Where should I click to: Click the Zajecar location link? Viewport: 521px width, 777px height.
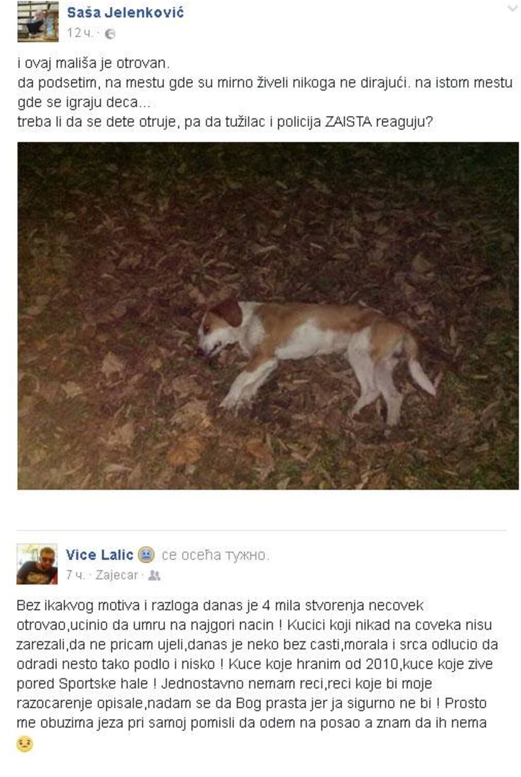pyautogui.click(x=116, y=575)
